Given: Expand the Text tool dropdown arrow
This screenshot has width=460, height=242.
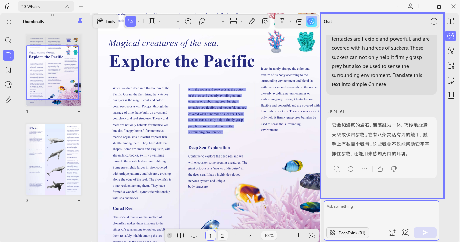Looking at the screenshot, I should click(x=178, y=21).
